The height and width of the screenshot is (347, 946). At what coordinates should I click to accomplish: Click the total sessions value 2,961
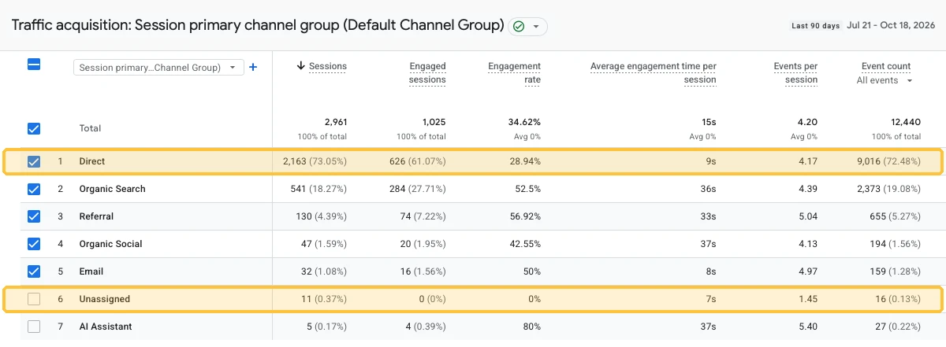coord(336,122)
